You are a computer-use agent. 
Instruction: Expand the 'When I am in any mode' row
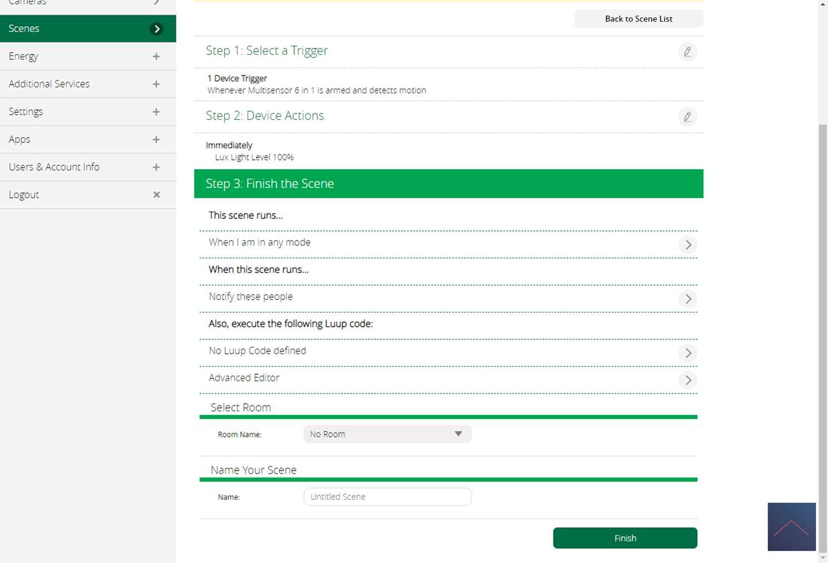[687, 244]
